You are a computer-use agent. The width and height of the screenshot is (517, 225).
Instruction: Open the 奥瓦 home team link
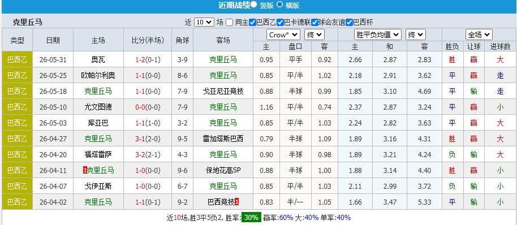pyautogui.click(x=98, y=59)
